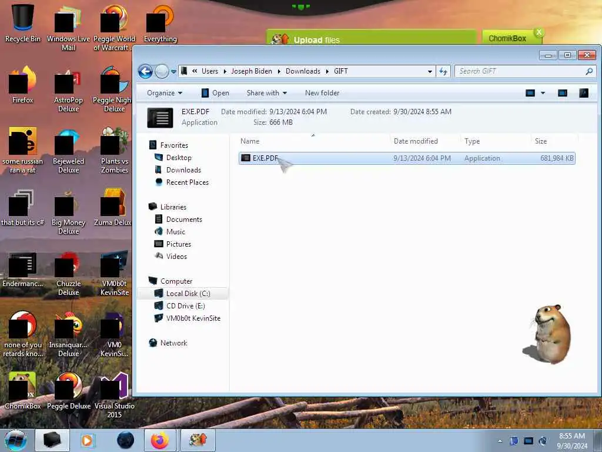Screen dimensions: 602x452
Task: Launch Windows Live Mail desktop shortcut
Action: 68,28
